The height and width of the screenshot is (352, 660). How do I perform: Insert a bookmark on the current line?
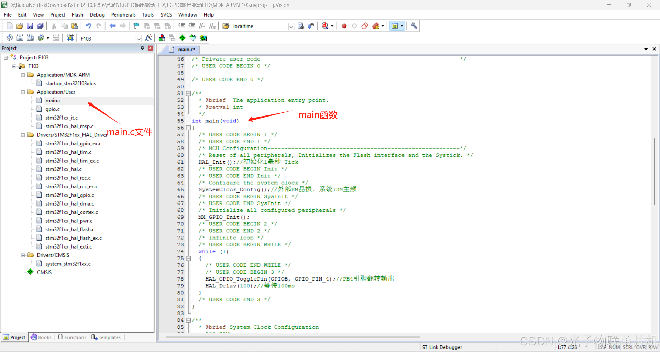tap(136, 26)
